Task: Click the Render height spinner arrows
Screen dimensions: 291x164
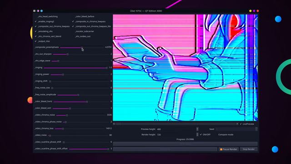Action: (x=197, y=135)
